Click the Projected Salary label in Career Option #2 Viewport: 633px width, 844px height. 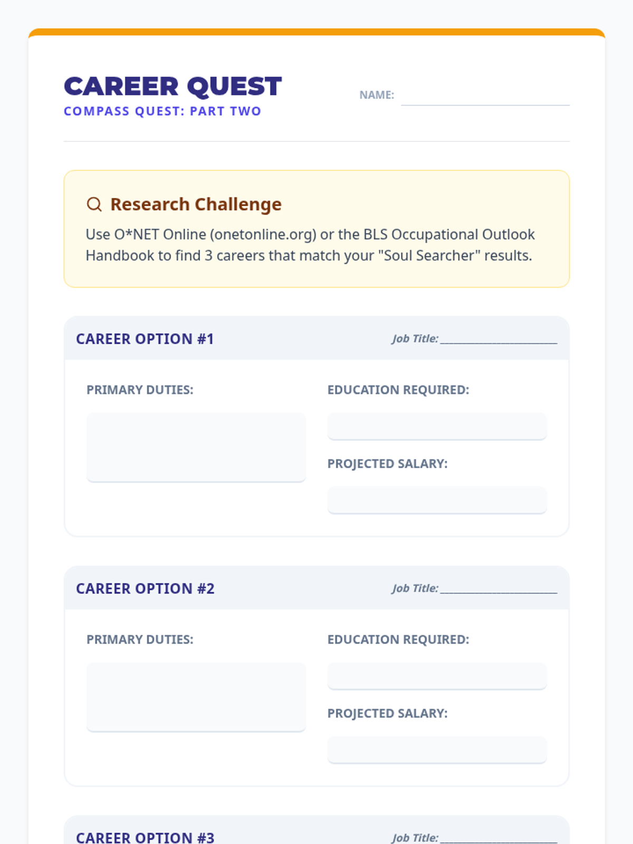coord(387,713)
